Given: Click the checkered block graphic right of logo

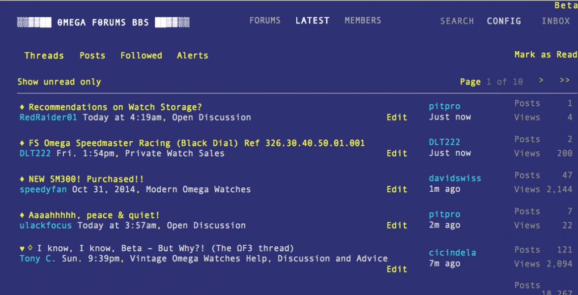Looking at the screenshot, I should [172, 22].
